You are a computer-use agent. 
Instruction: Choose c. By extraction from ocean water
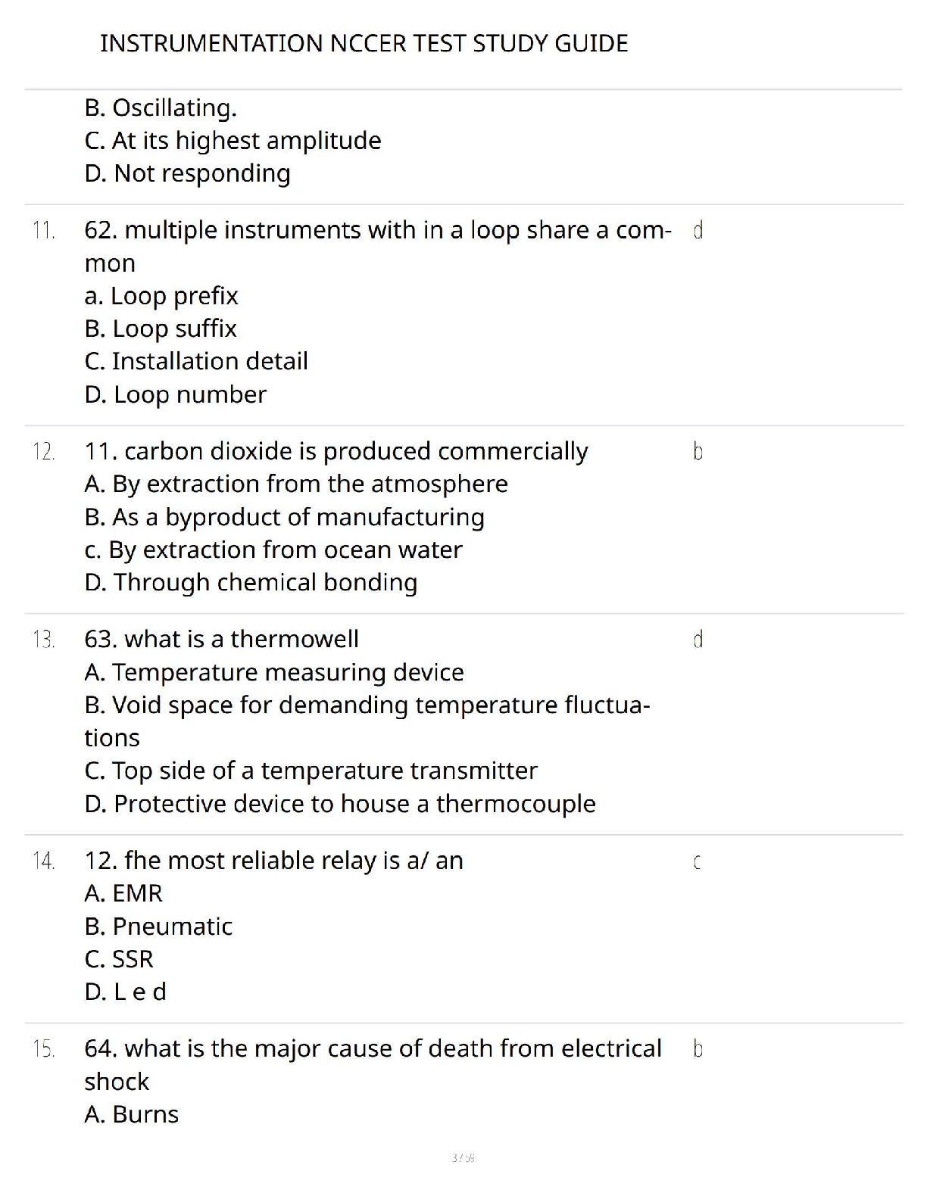273,550
